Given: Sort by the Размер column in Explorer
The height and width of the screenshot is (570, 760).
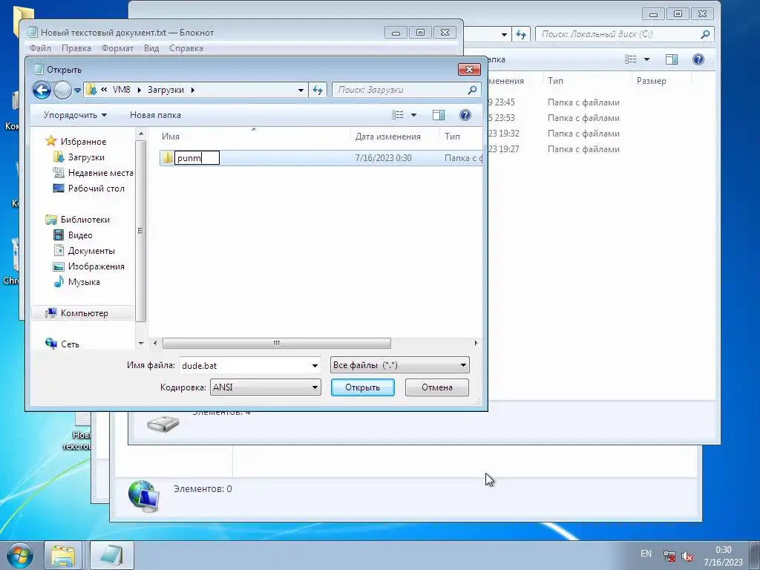Looking at the screenshot, I should point(651,81).
